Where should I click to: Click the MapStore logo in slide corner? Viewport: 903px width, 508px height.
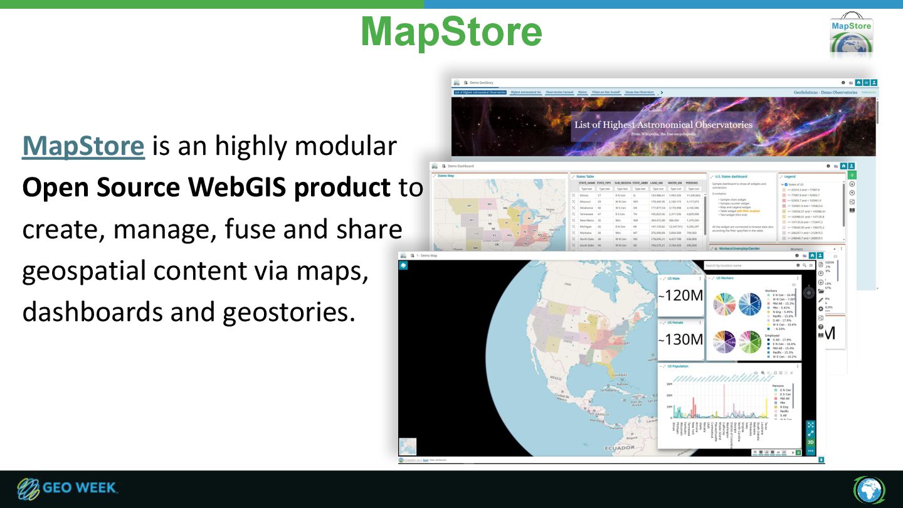click(x=851, y=34)
